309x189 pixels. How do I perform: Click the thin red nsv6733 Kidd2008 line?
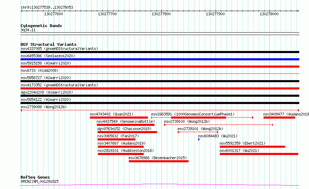click(160, 74)
